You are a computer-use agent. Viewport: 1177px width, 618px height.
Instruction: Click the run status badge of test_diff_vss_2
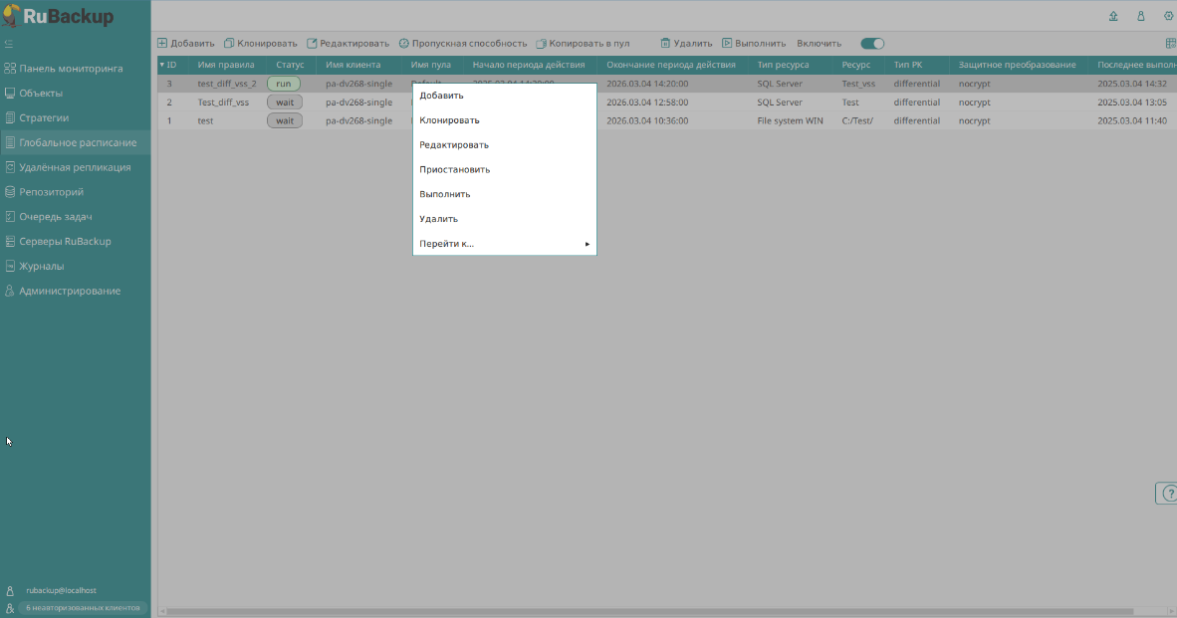(284, 84)
